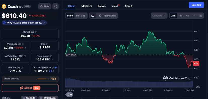Viewport: 208px width, 99px height.
Task: Click the history clock badge showing 11
Action: pyautogui.click(x=69, y=95)
